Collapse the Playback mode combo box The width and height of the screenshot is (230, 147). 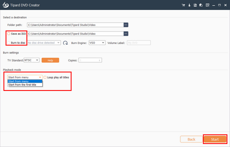point(25,77)
